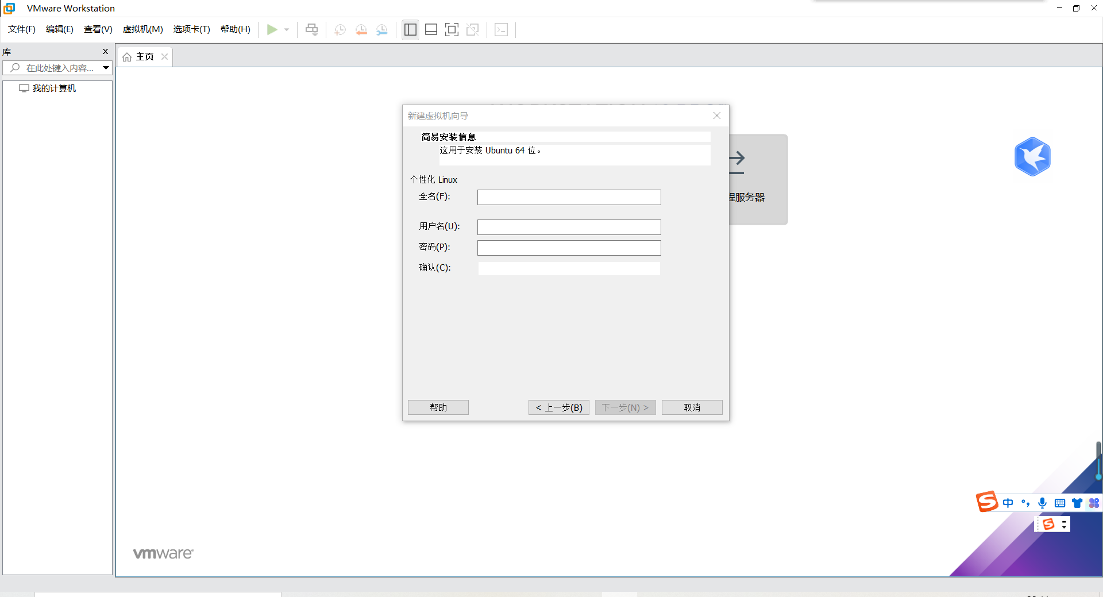Click the green power-on play icon
Screen dimensions: 1103x597
tap(272, 29)
